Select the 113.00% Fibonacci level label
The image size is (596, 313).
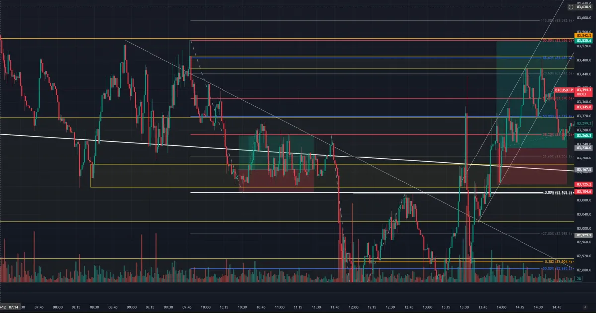557,20
